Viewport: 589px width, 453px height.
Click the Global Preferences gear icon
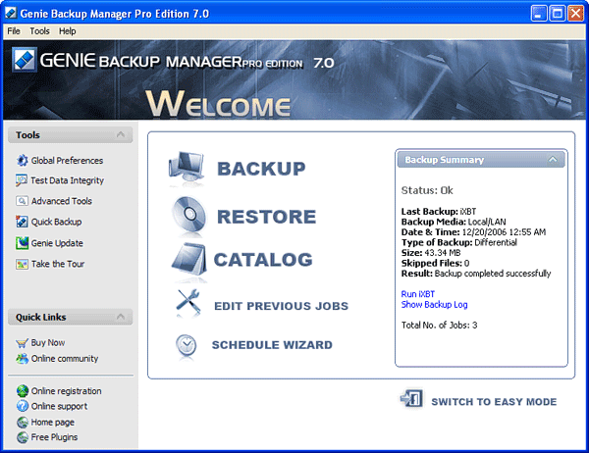point(22,160)
